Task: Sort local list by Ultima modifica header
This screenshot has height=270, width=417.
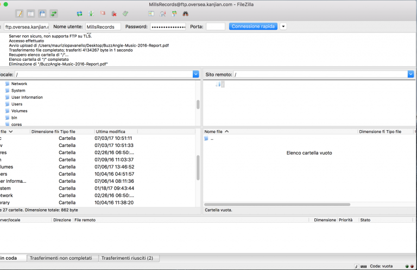Action: [116, 131]
